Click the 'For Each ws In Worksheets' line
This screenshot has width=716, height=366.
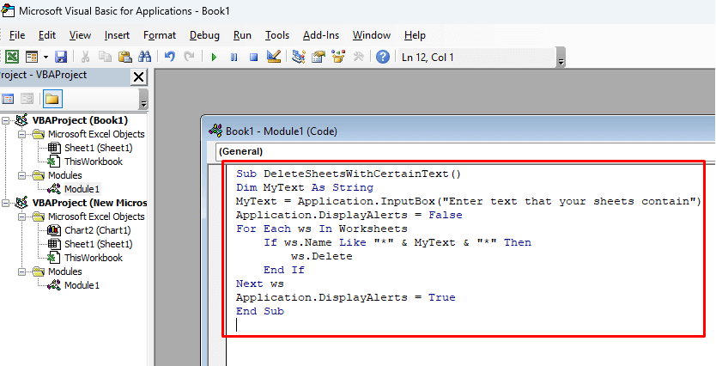[321, 229]
